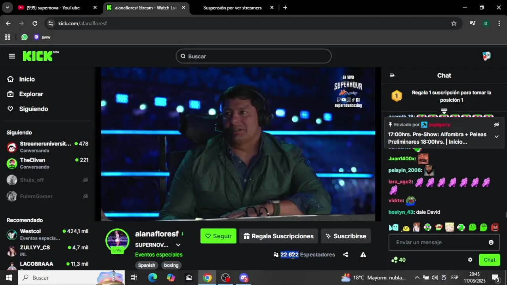This screenshot has height=285, width=507.
Task: Click Regala Suscripciones button
Action: click(x=278, y=236)
